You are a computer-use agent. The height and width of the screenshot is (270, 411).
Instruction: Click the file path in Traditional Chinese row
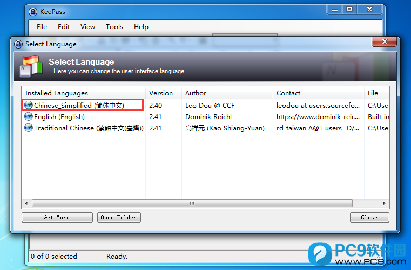point(378,128)
